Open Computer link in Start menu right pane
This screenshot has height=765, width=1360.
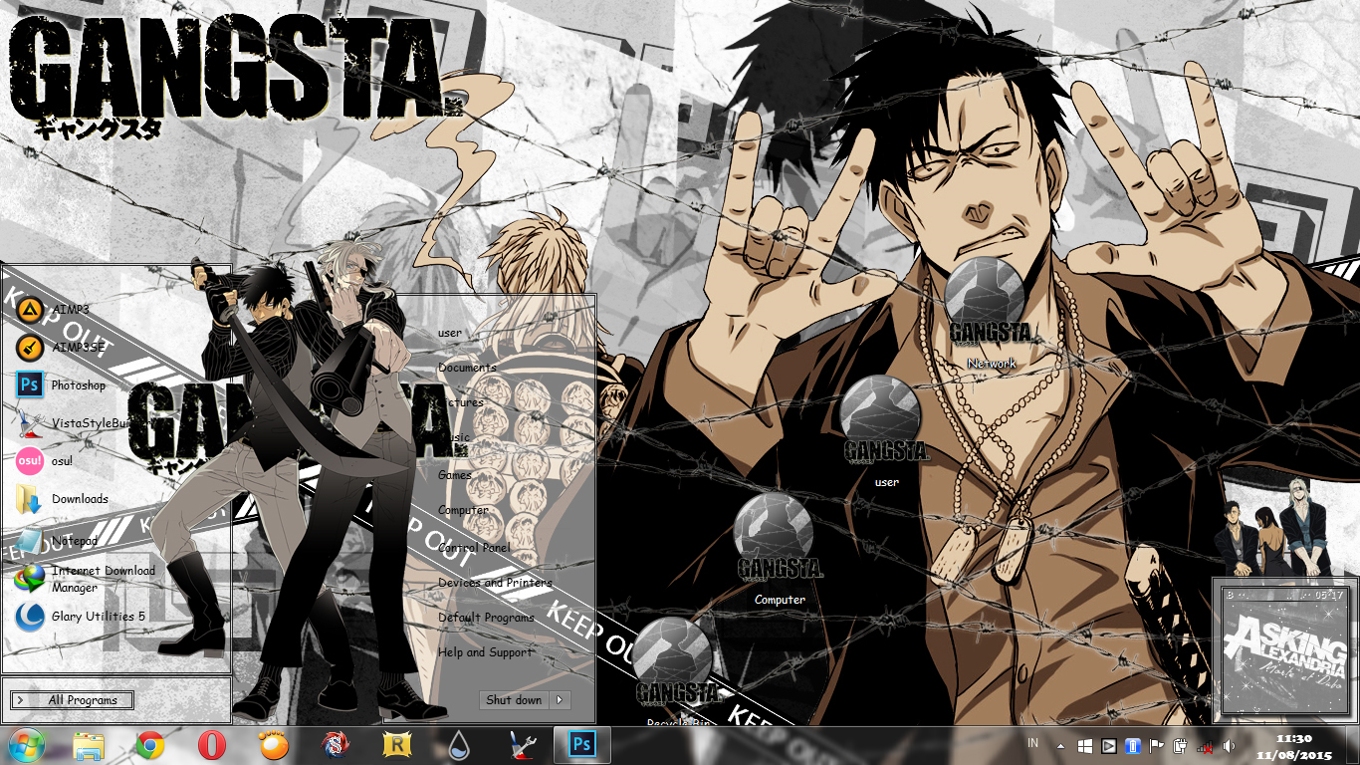pyautogui.click(x=463, y=510)
